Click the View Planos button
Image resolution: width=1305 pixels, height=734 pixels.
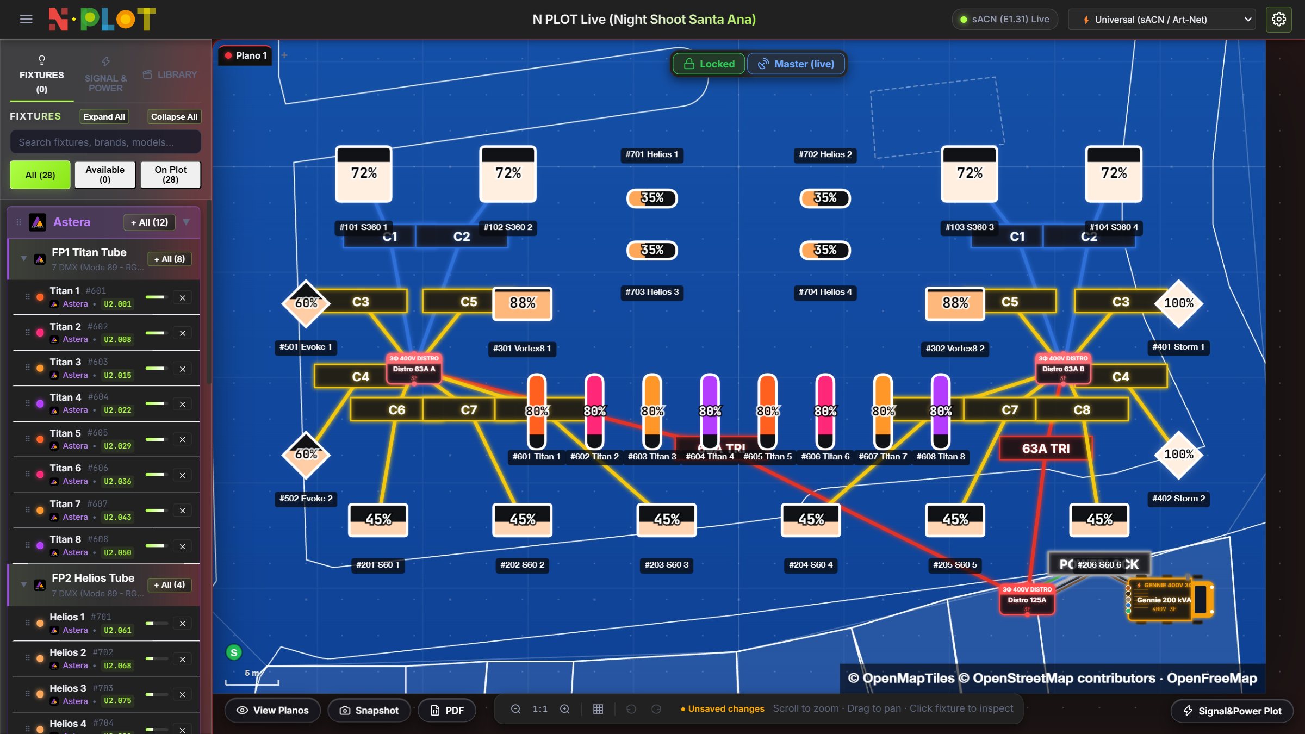(272, 710)
